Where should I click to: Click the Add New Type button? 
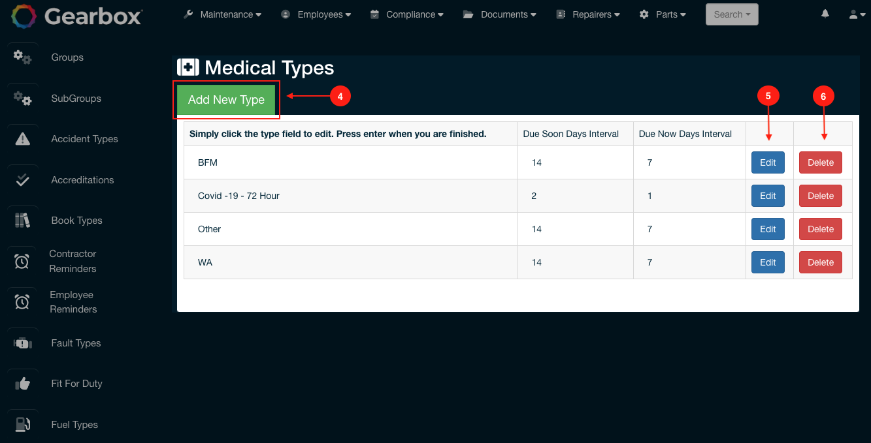click(226, 100)
